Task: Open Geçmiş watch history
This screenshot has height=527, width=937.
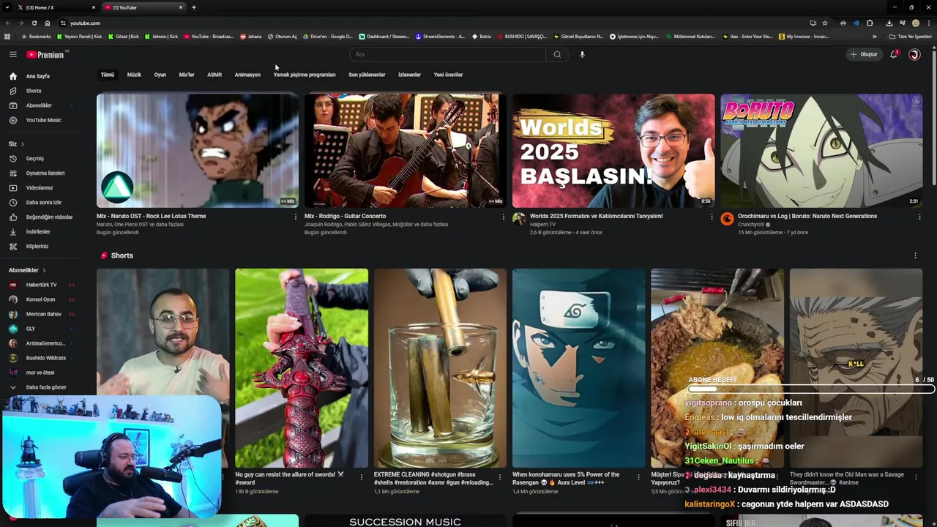Action: [35, 159]
